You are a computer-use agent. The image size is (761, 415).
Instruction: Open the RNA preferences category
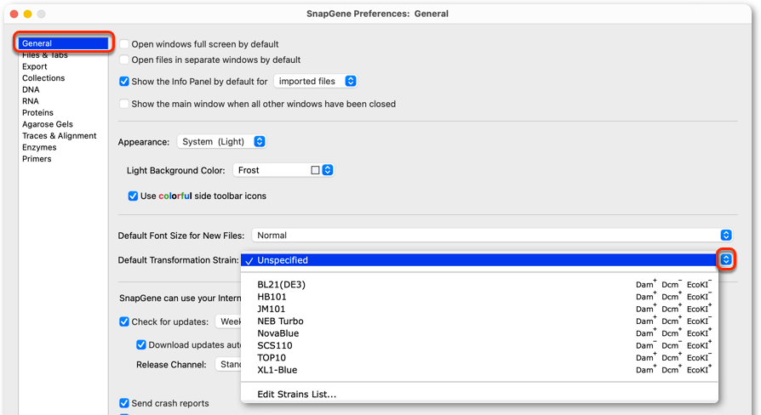click(x=30, y=101)
